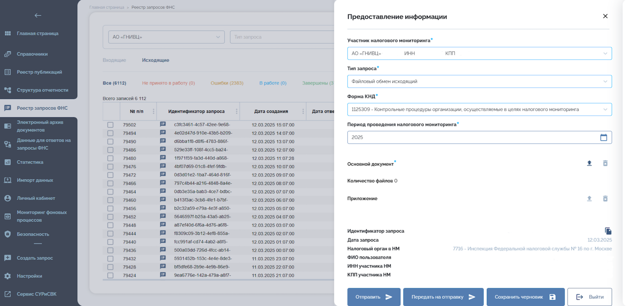Click Сохранить черновик button
The image size is (627, 306).
pyautogui.click(x=525, y=297)
